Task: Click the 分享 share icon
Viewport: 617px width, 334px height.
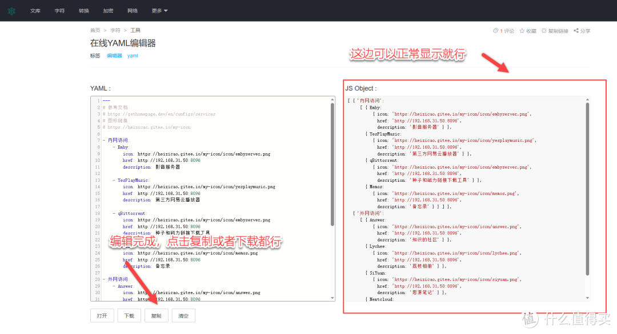Action: (576, 31)
